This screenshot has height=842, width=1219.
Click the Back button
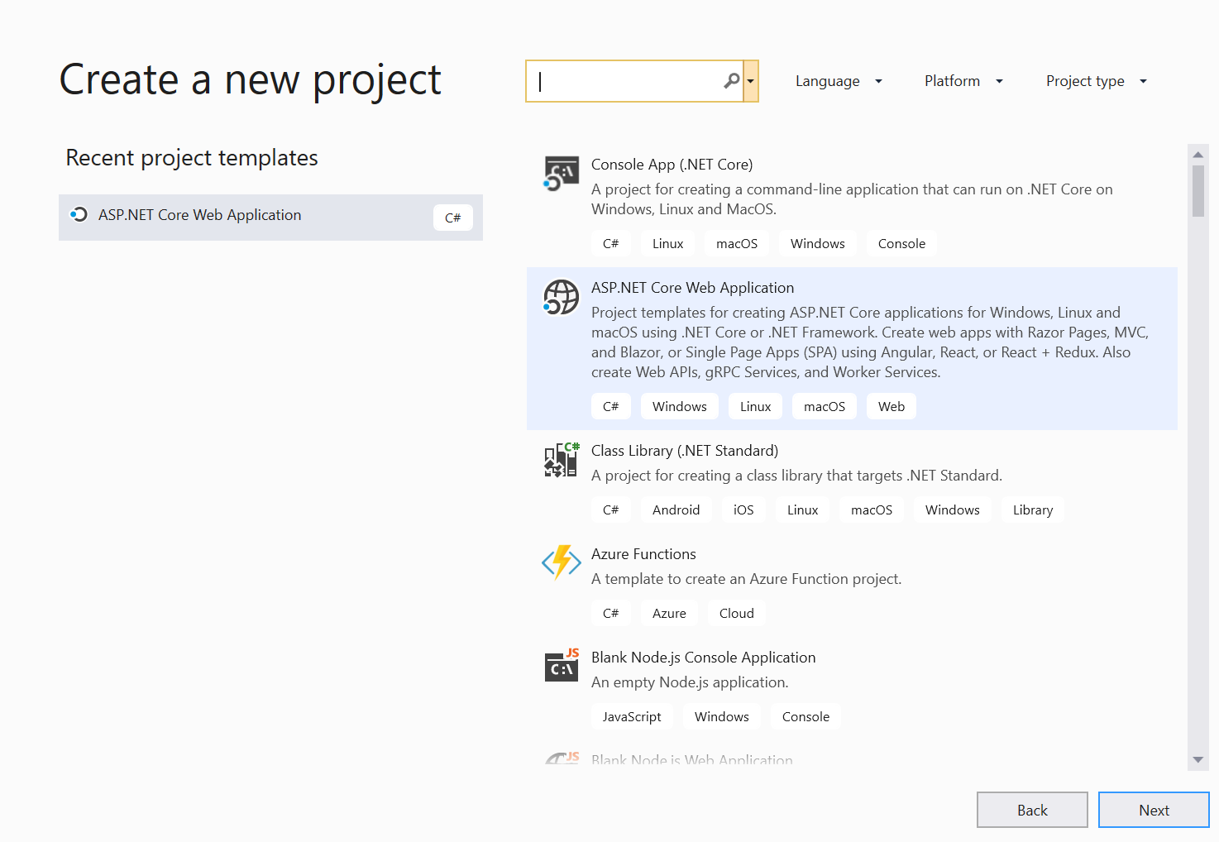[1032, 810]
